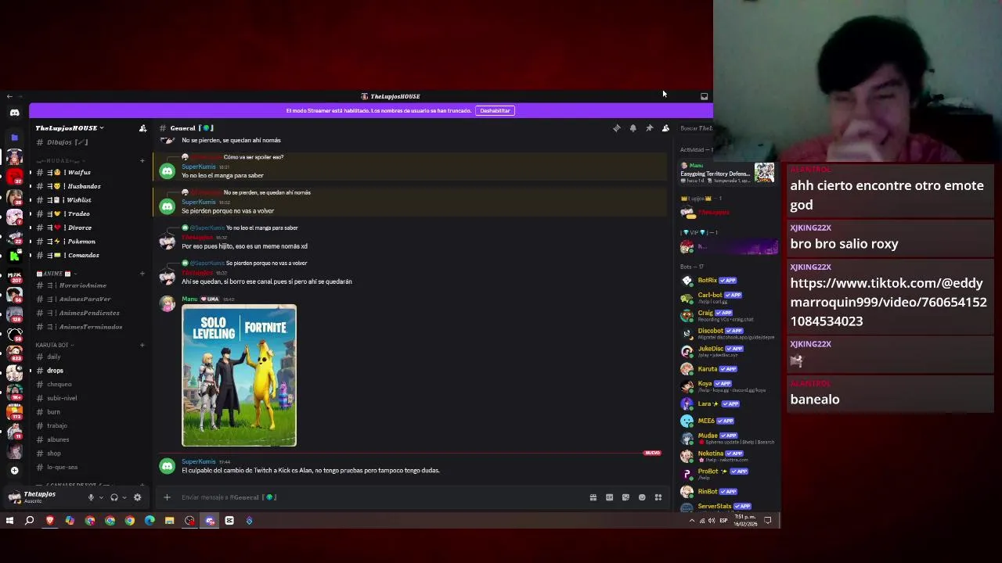Open GIF picker in message bar
This screenshot has height=563, width=1002.
coord(609,497)
